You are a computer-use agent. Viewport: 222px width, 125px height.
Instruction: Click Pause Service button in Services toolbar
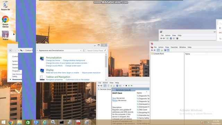click(129, 86)
